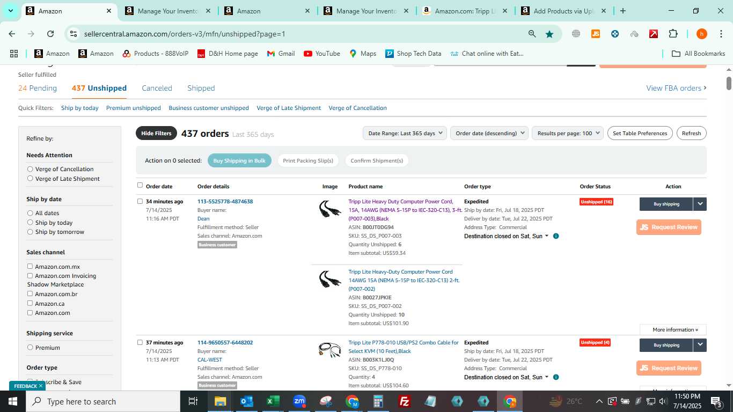Viewport: 733px width, 412px height.
Task: Select the Premium shipping service radio
Action: click(30, 348)
